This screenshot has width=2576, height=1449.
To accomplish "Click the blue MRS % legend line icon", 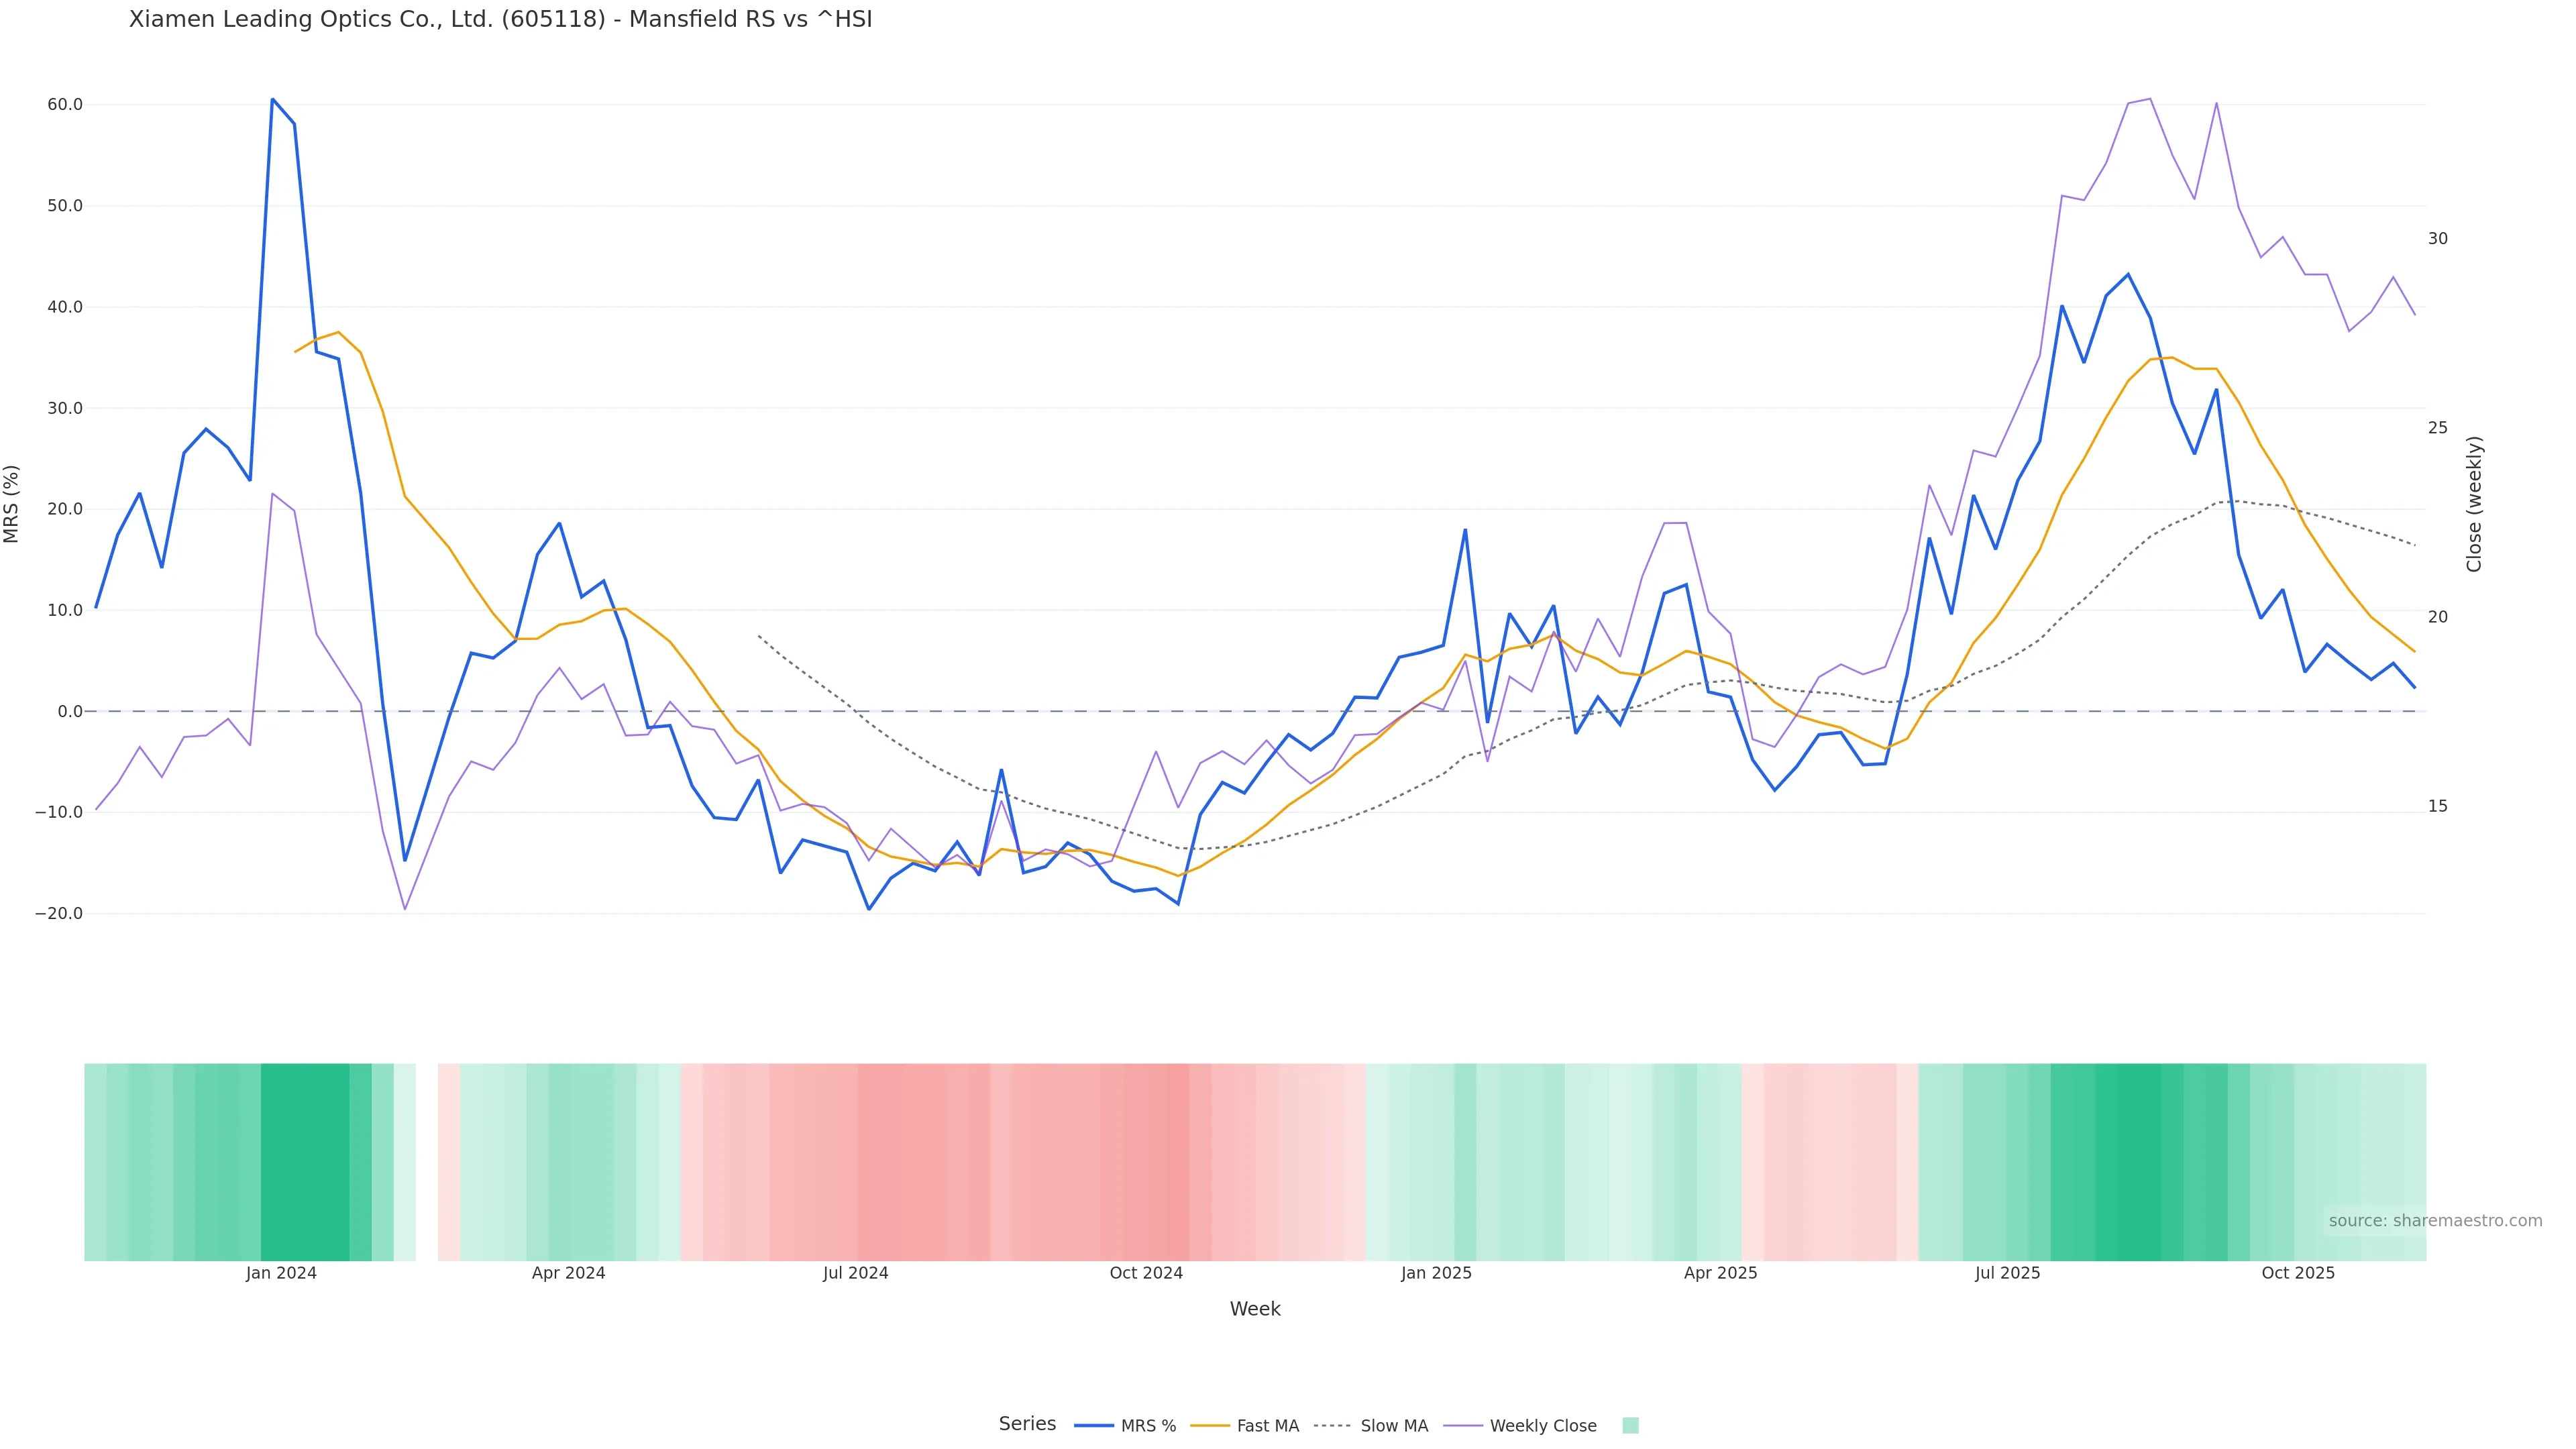I will (1094, 1426).
